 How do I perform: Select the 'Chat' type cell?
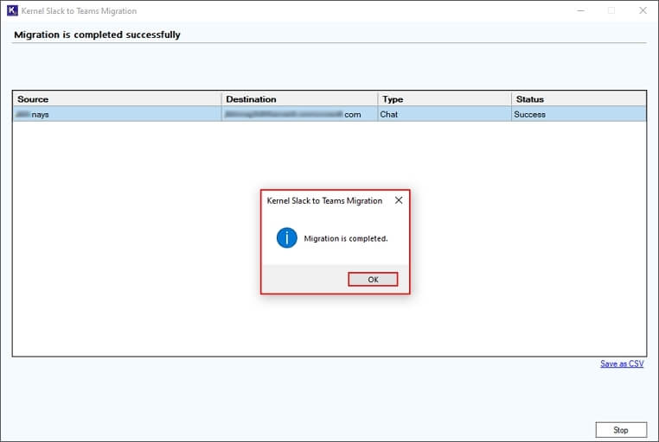pyautogui.click(x=445, y=114)
